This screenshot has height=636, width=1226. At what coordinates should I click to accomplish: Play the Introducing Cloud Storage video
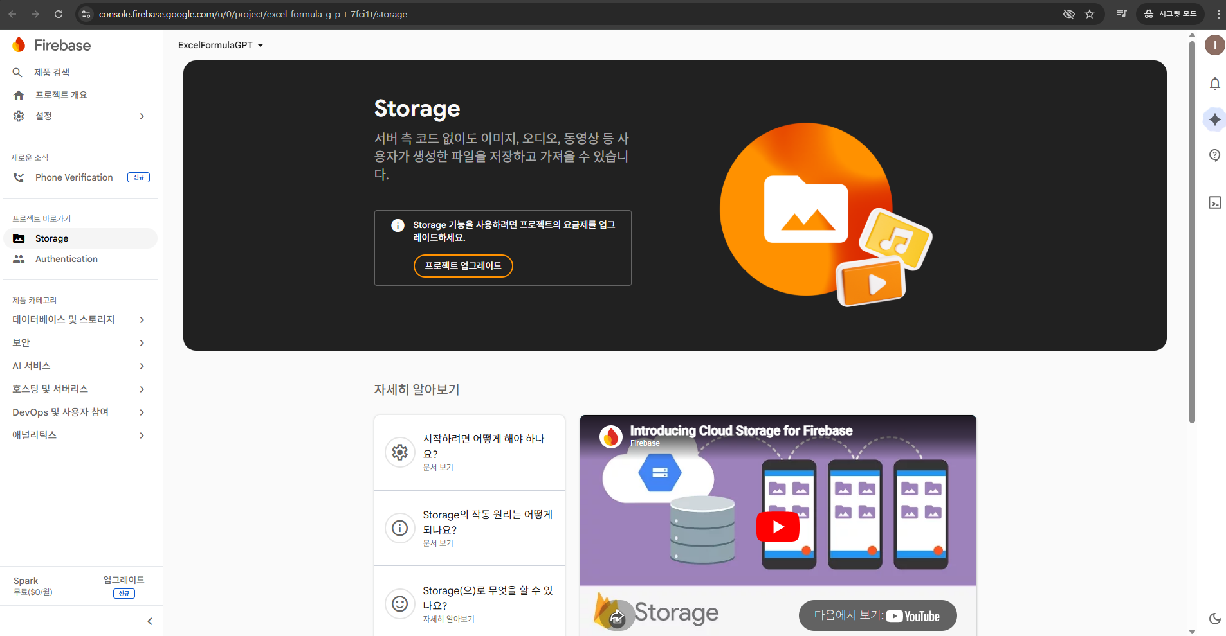pos(778,527)
